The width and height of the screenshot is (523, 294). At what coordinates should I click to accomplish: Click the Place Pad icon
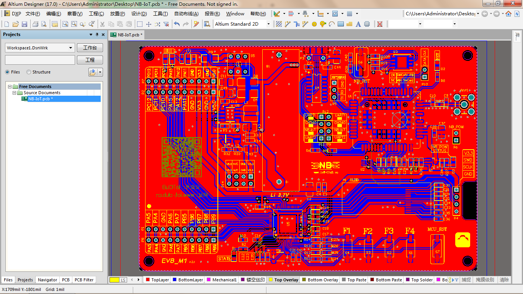click(x=314, y=24)
